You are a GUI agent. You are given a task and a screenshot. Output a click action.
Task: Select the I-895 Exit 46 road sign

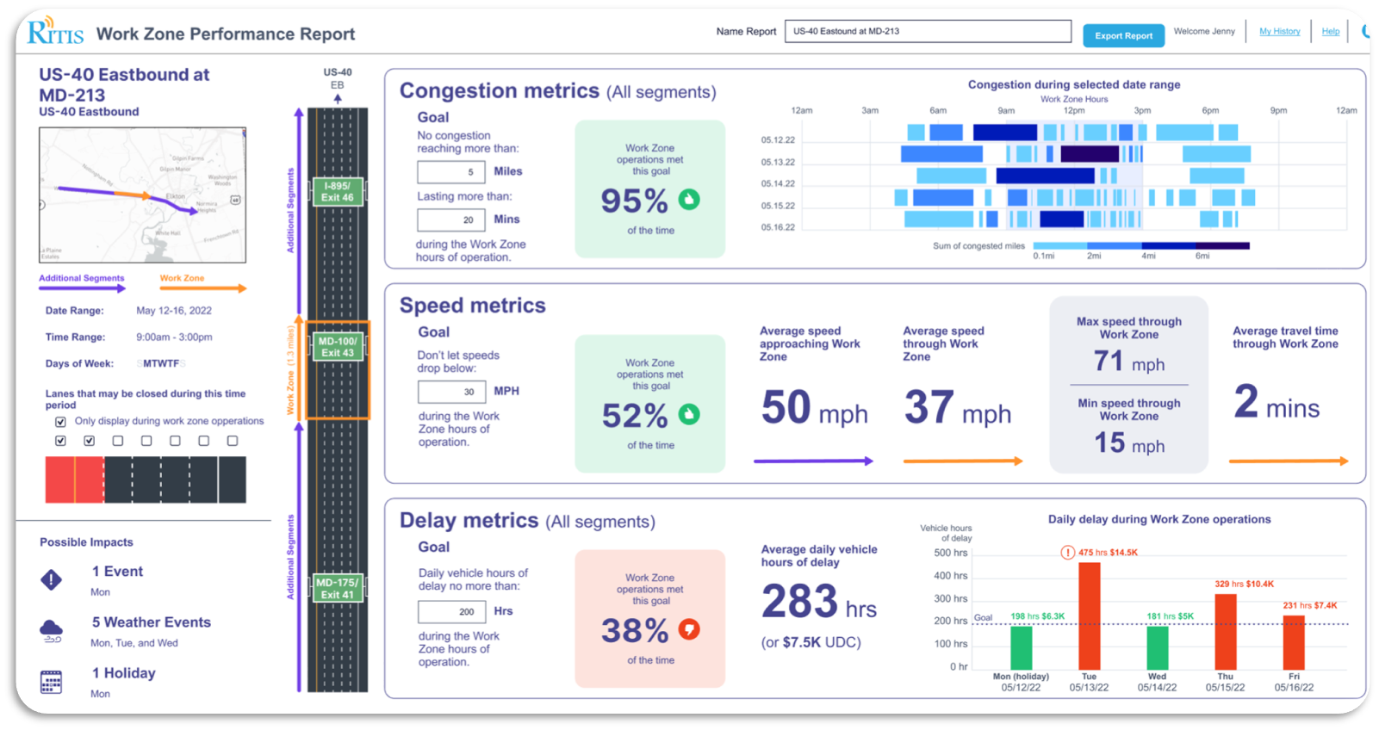(x=337, y=191)
